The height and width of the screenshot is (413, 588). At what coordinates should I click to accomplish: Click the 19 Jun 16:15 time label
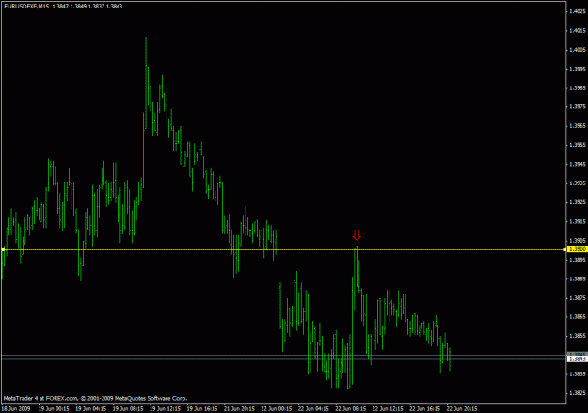click(202, 408)
